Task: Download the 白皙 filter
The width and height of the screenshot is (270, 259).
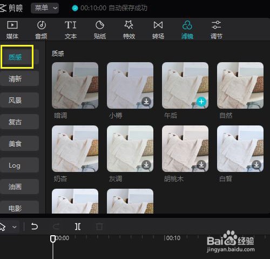Action: (256, 165)
